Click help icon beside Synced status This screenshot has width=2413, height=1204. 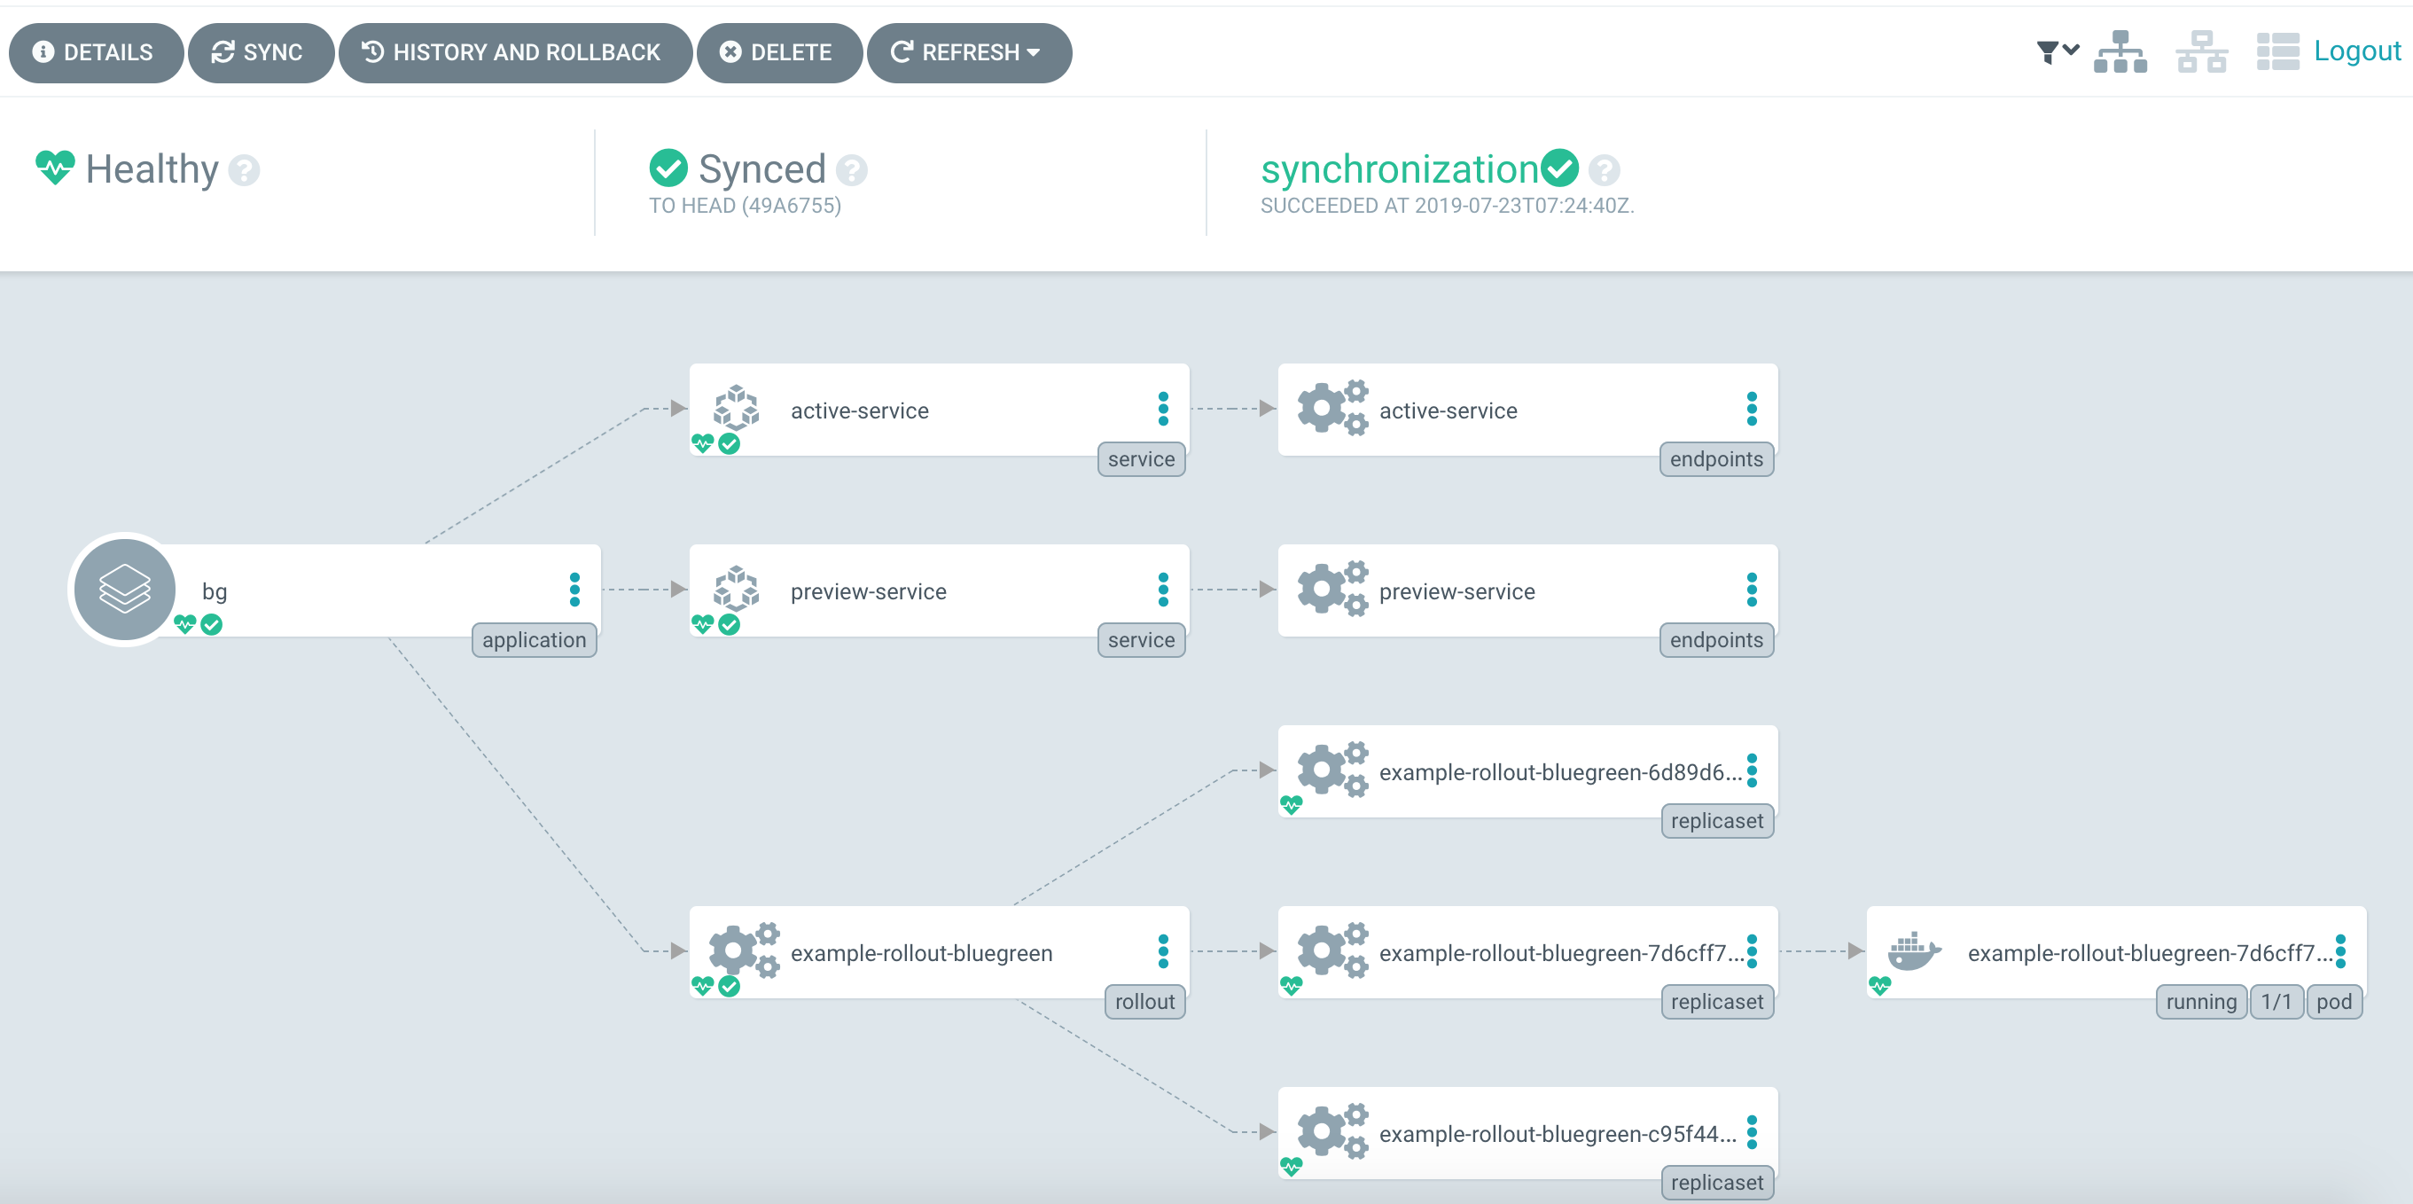(852, 170)
